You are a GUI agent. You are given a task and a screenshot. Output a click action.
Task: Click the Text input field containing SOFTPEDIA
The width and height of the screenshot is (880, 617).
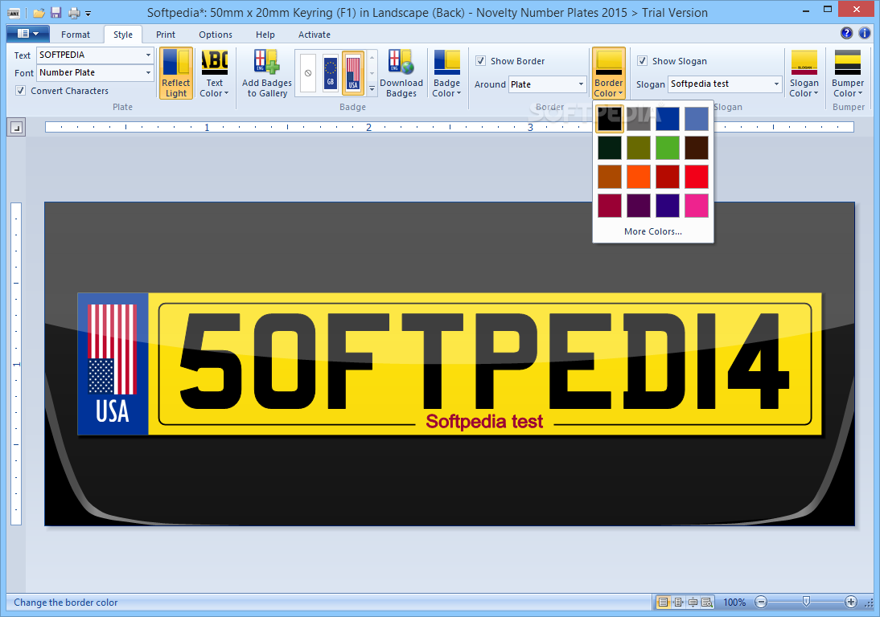90,55
